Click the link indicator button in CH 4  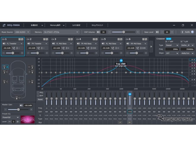pyautogui.click(x=94, y=48)
